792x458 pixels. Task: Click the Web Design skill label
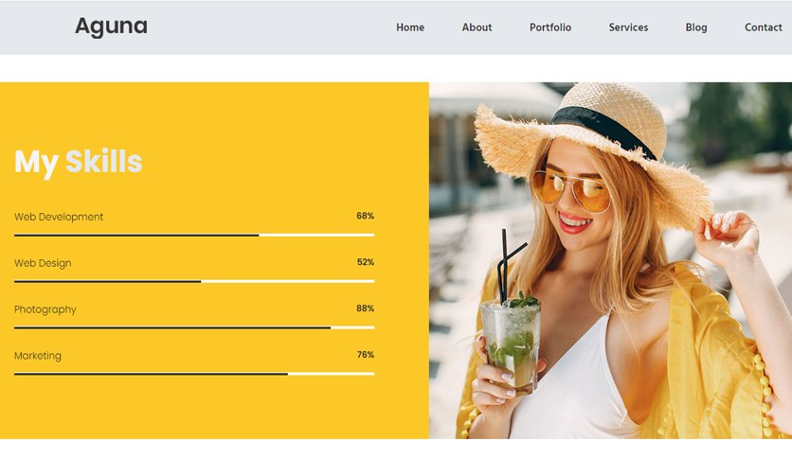tap(43, 263)
